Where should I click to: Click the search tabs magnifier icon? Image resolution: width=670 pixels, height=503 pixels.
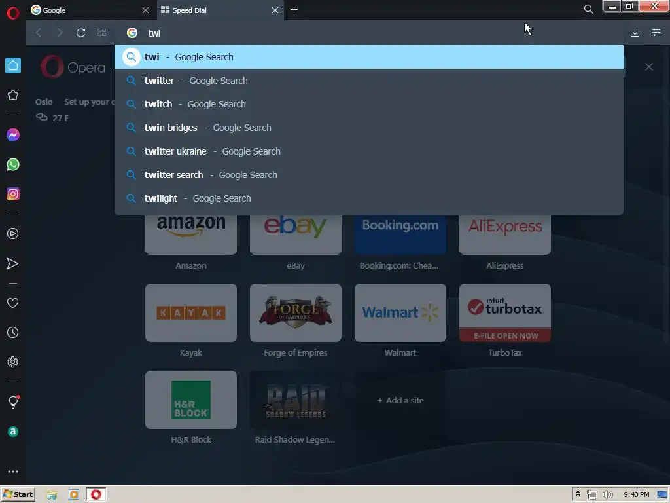pyautogui.click(x=588, y=9)
